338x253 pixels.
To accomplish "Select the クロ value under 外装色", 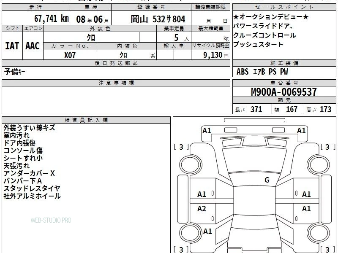I will [91, 38].
